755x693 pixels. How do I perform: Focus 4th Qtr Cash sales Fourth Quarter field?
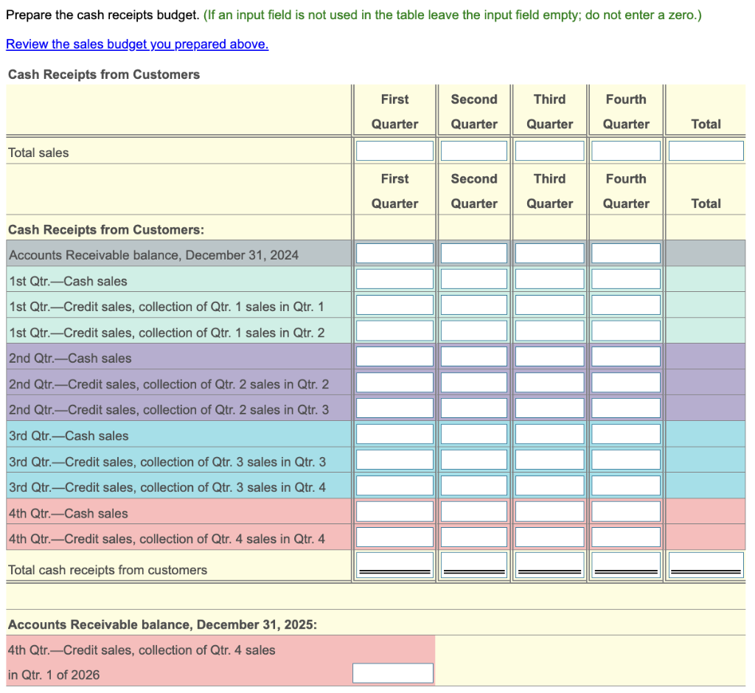click(x=625, y=512)
